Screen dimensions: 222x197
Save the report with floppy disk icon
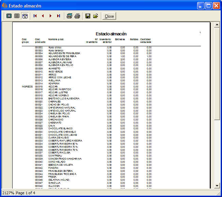[x=88, y=16]
